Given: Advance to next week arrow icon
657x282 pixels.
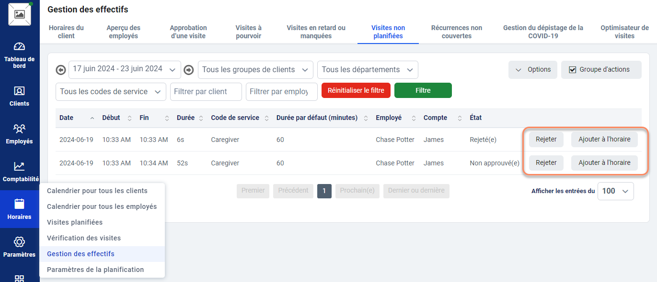Looking at the screenshot, I should (x=189, y=70).
